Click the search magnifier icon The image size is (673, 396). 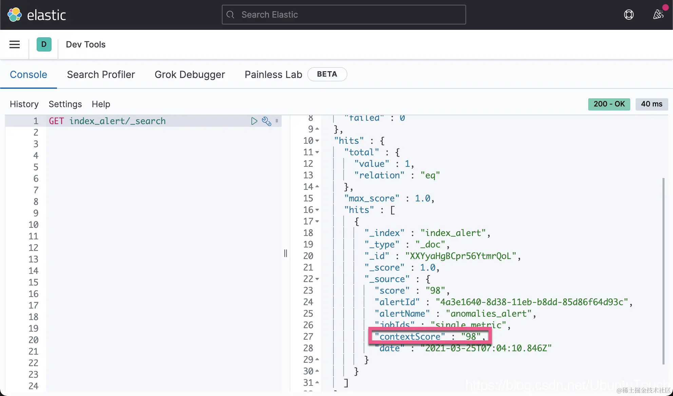(231, 15)
